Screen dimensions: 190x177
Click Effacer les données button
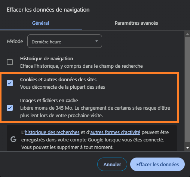coord(157,164)
